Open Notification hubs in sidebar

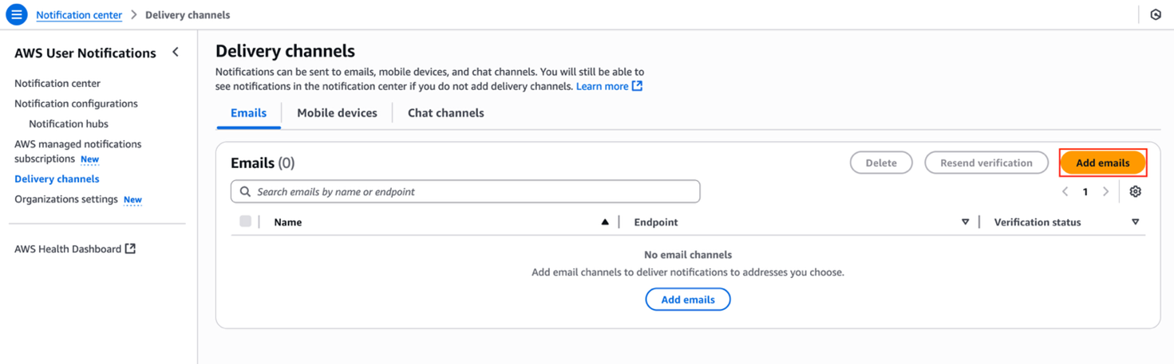tap(69, 123)
